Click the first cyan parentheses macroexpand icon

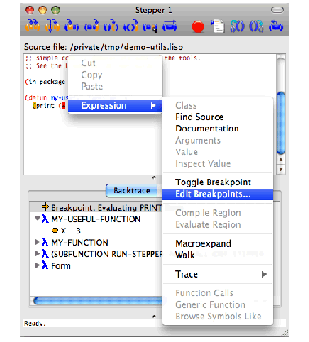tap(237, 26)
